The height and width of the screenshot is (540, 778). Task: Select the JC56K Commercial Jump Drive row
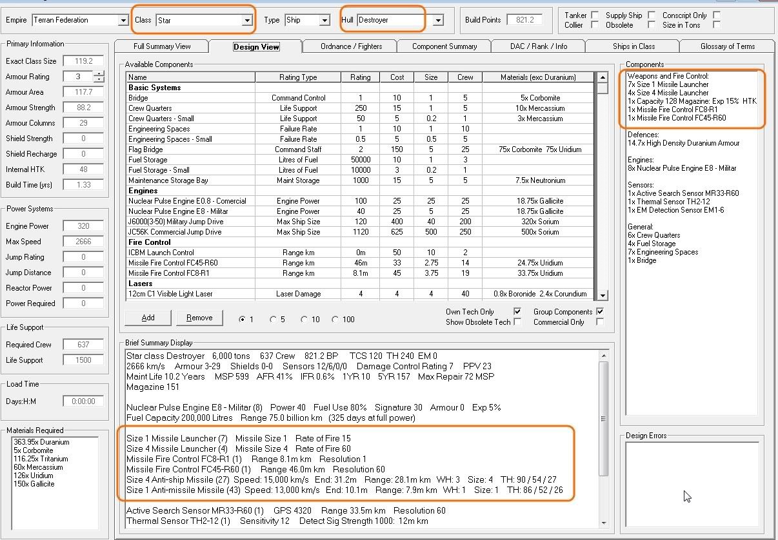click(360, 232)
